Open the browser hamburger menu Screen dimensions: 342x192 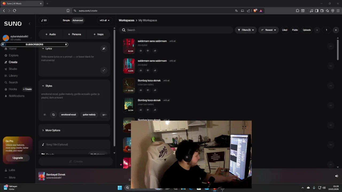pyautogui.click(x=338, y=11)
